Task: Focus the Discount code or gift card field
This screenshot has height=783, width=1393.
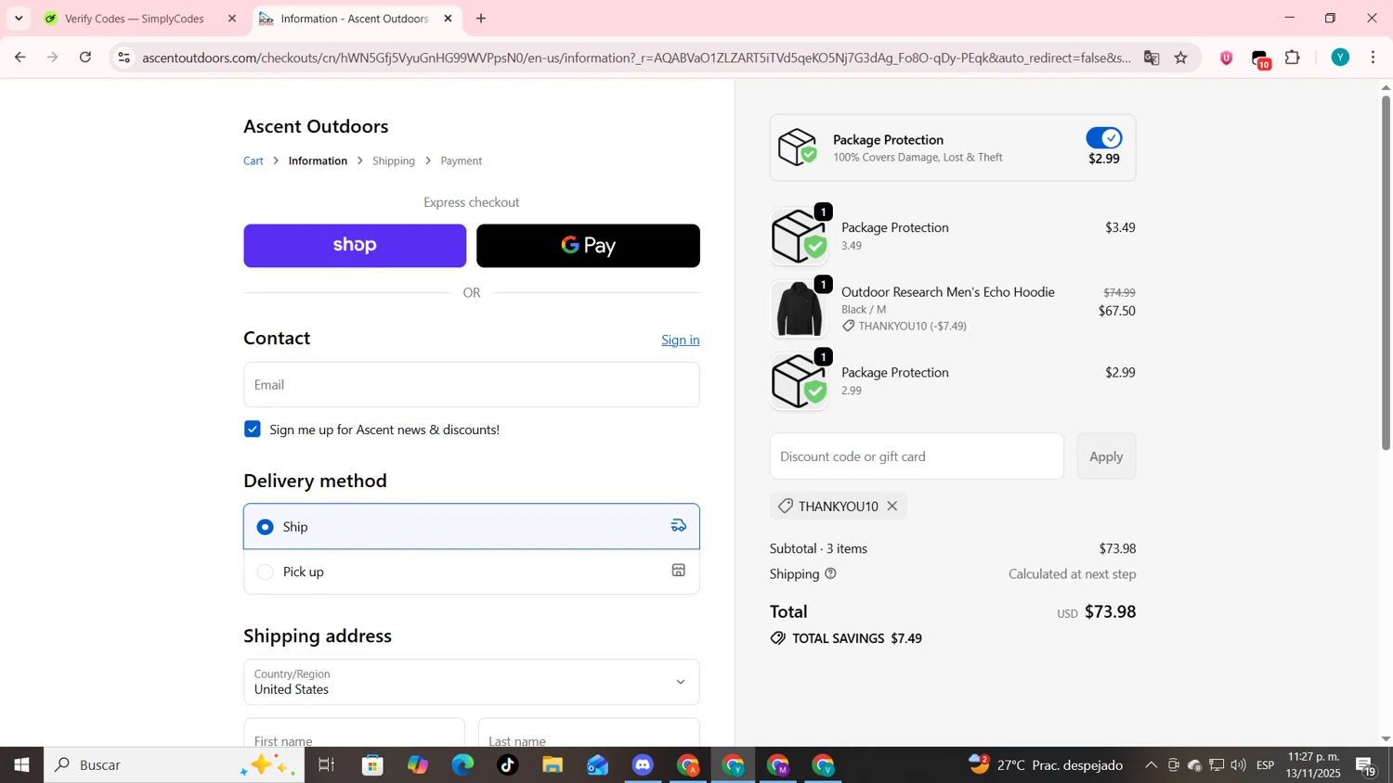Action: pos(917,456)
